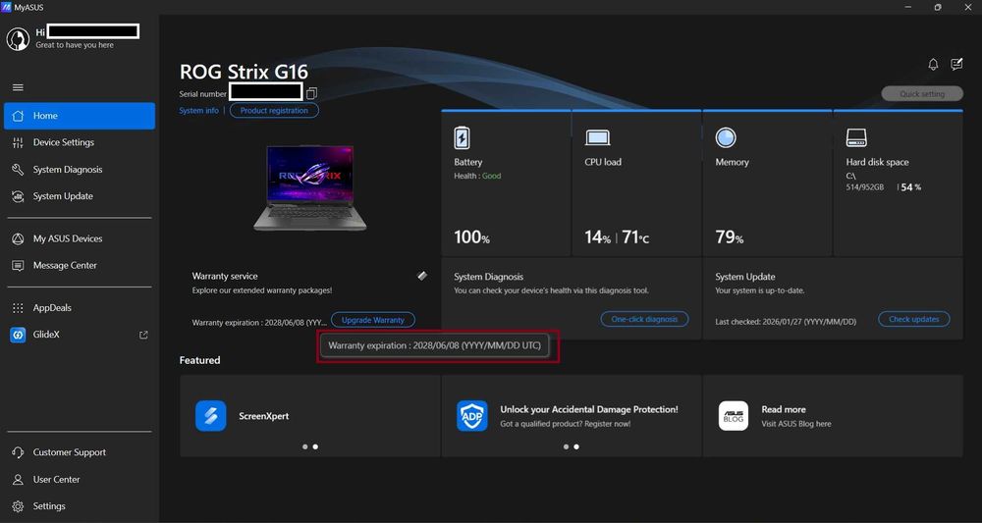The image size is (982, 523).
Task: Click the System Diagnosis card heading
Action: tap(488, 277)
